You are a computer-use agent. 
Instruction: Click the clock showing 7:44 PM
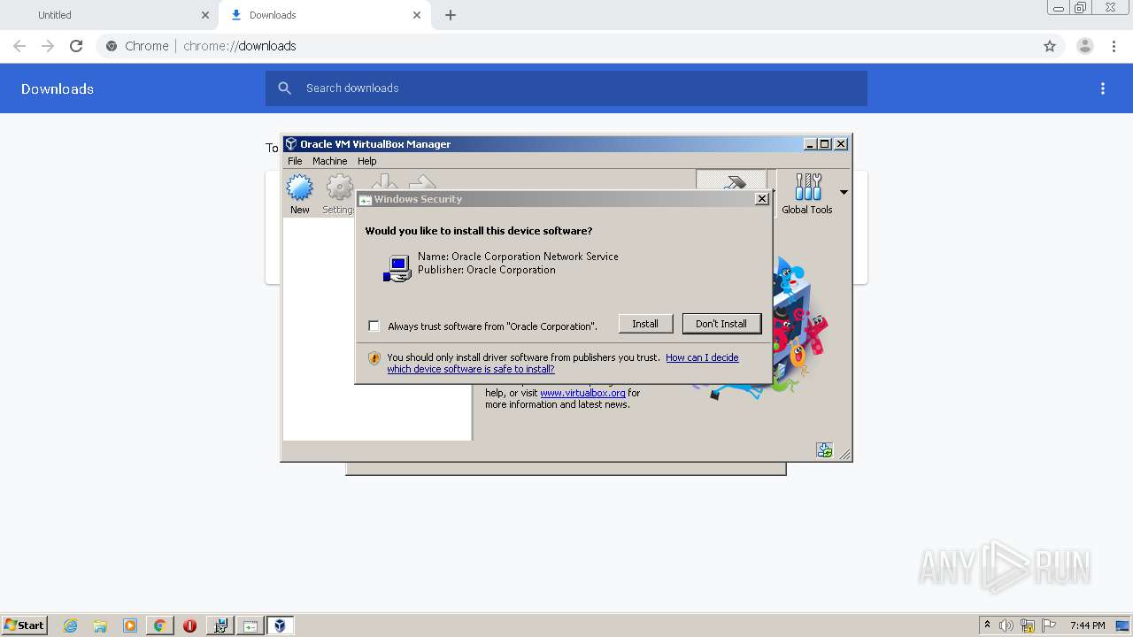1087,625
